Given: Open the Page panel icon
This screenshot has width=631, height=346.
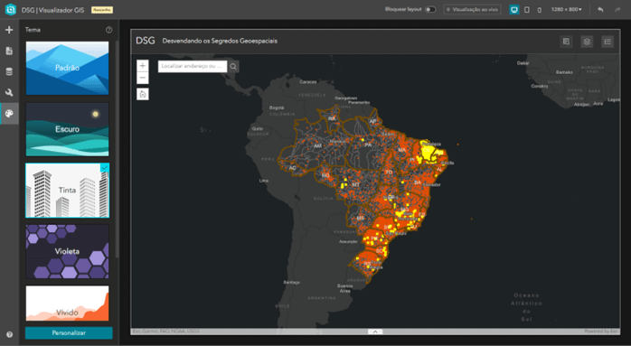Looking at the screenshot, I should [x=9, y=51].
